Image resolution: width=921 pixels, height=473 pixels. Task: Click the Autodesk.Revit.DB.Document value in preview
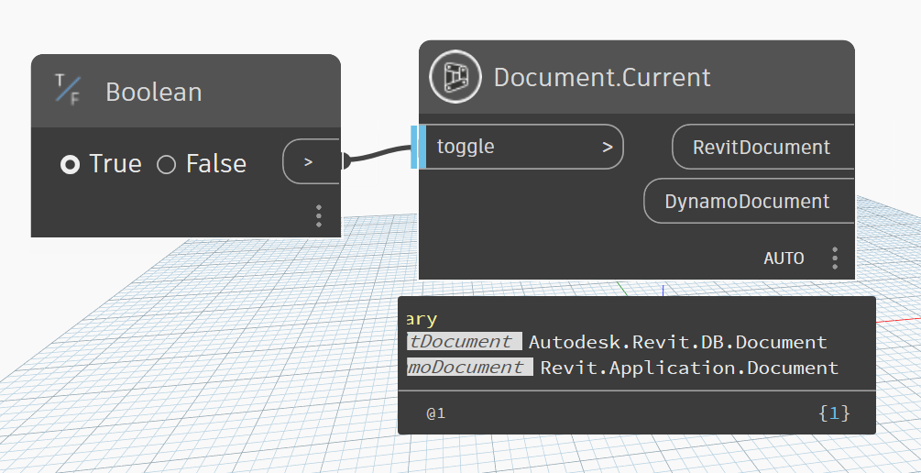click(x=677, y=342)
